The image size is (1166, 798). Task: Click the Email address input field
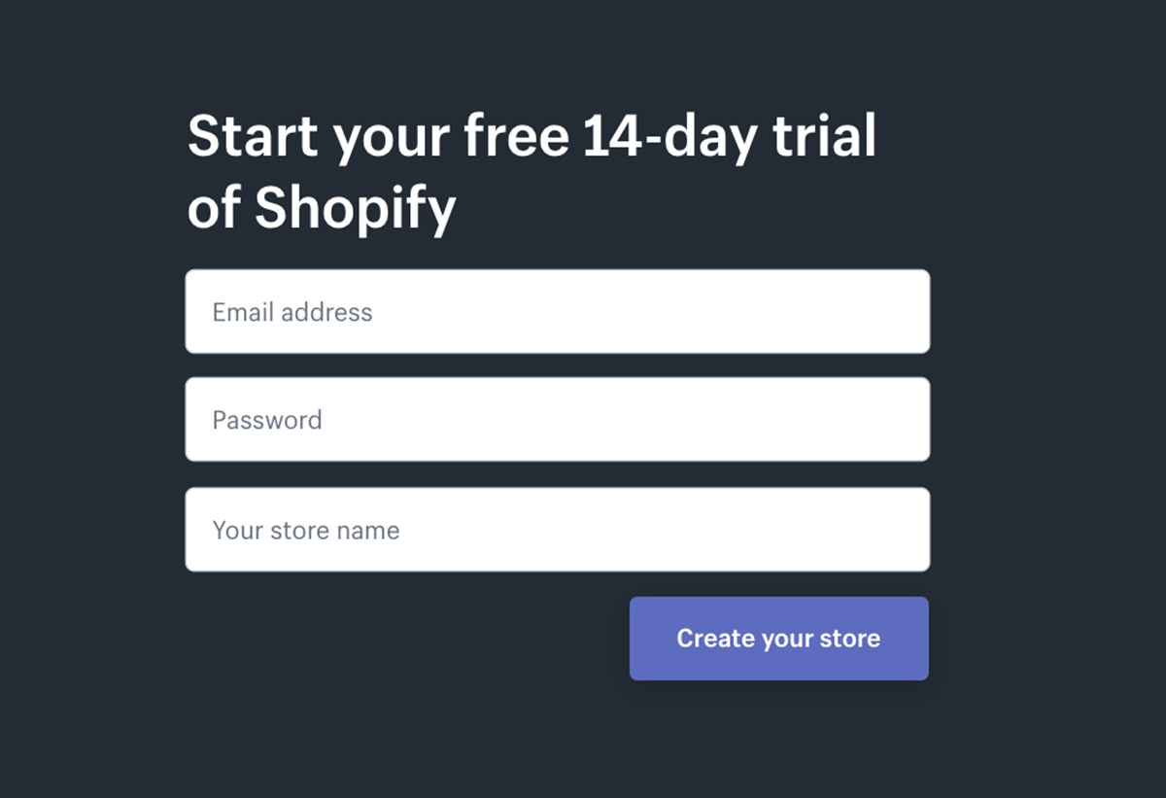click(557, 312)
